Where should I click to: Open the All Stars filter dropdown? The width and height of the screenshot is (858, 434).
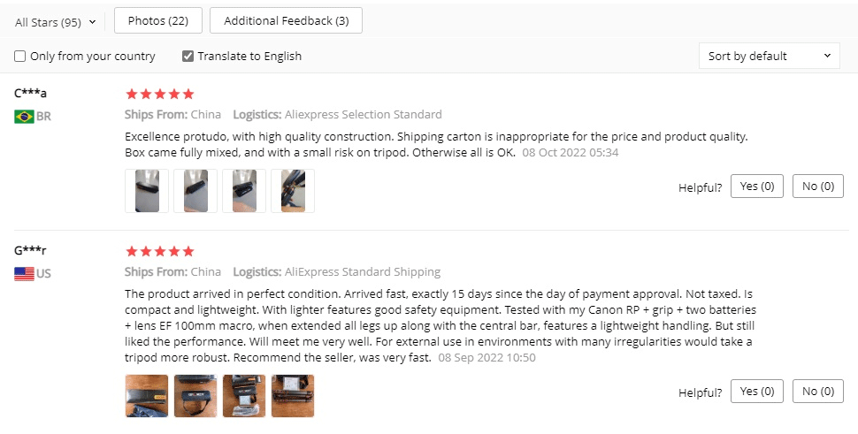[x=55, y=22]
